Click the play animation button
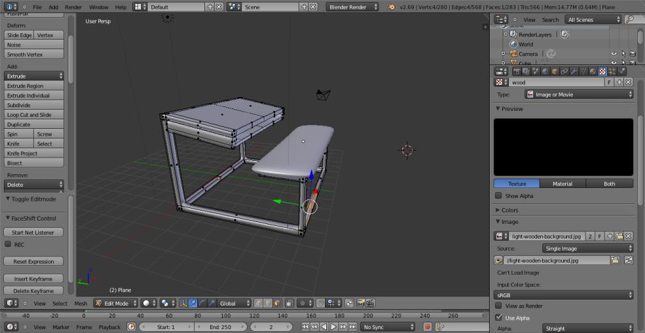The height and width of the screenshot is (333, 645). [333, 327]
